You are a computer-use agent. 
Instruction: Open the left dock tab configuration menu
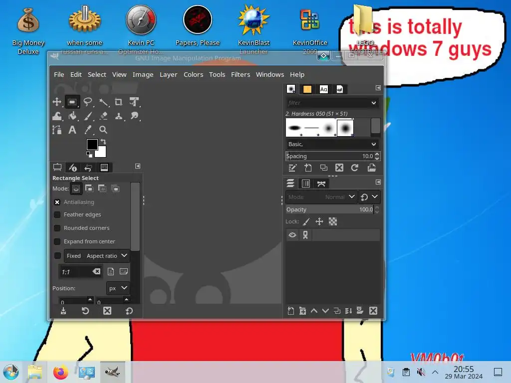pyautogui.click(x=138, y=167)
